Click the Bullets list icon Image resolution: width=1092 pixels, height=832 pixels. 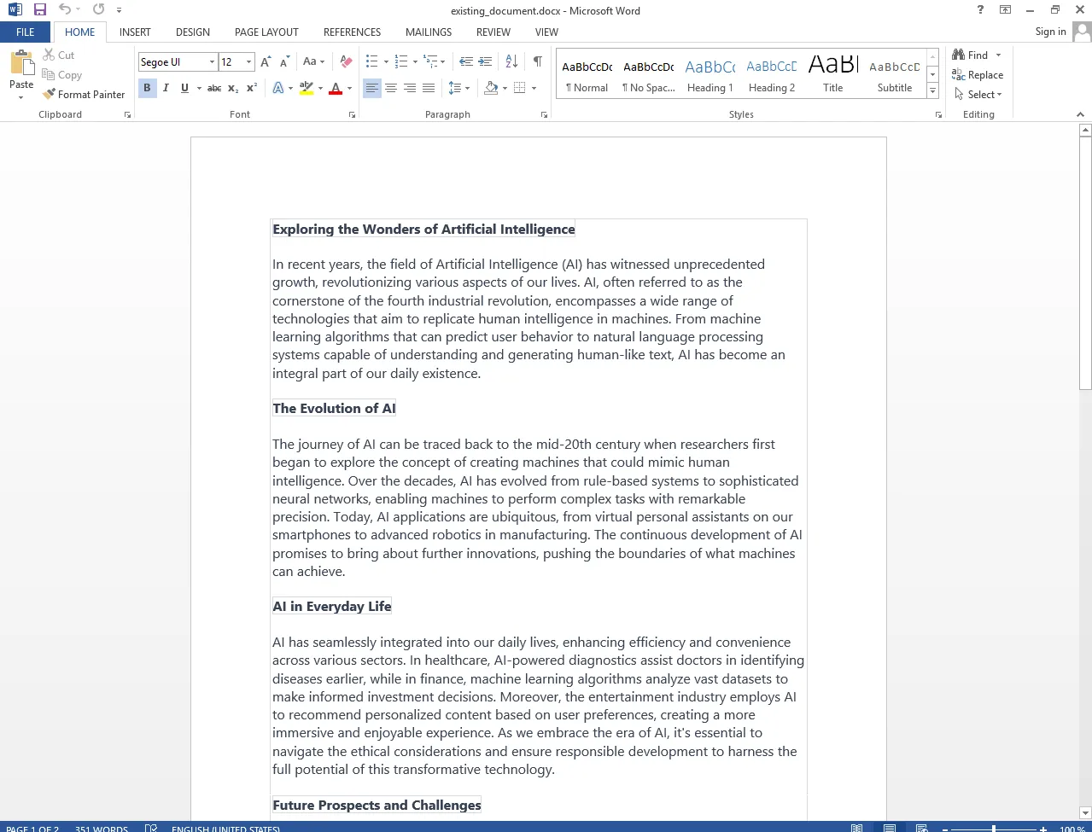click(x=371, y=61)
